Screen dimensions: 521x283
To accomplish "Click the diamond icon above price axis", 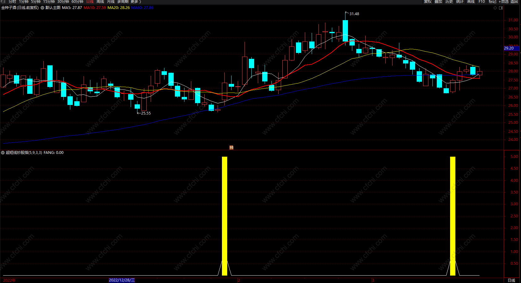I will click(x=495, y=8).
